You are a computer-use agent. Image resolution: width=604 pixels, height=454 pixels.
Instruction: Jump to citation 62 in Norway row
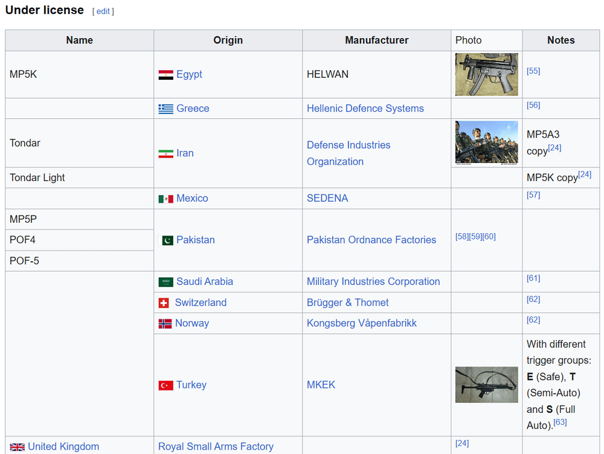[533, 319]
